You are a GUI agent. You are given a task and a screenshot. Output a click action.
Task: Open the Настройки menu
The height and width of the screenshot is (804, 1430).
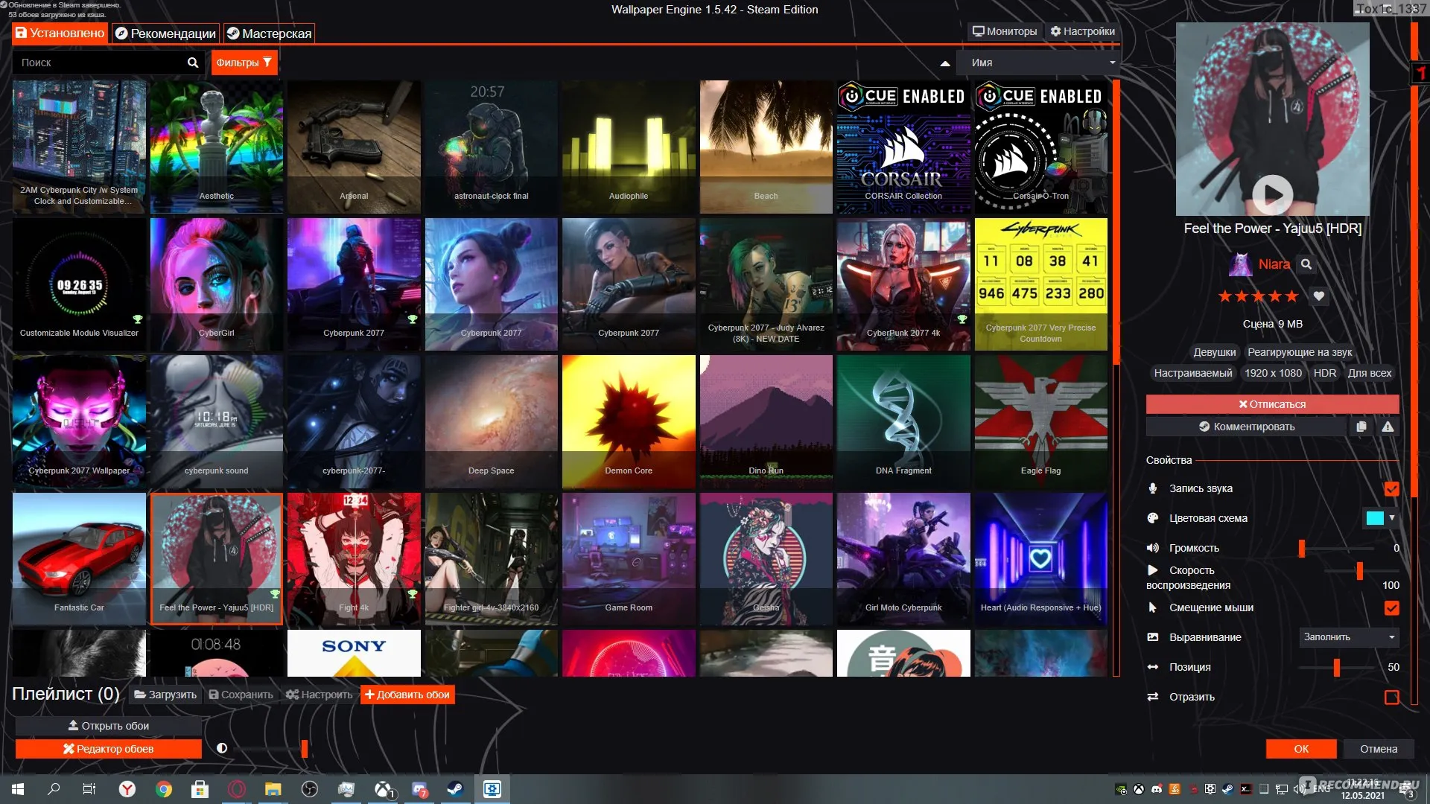pyautogui.click(x=1082, y=31)
